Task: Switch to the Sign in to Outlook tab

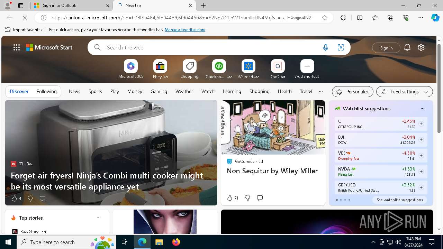Action: pos(72,6)
